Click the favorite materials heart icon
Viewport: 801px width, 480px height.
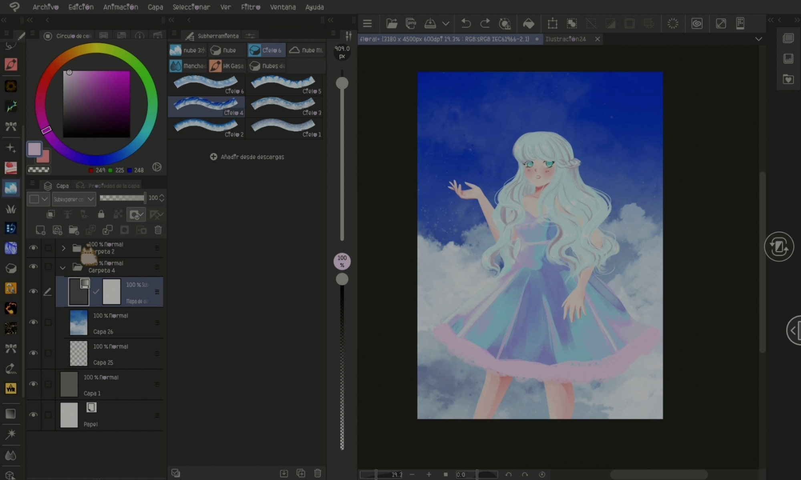(788, 79)
